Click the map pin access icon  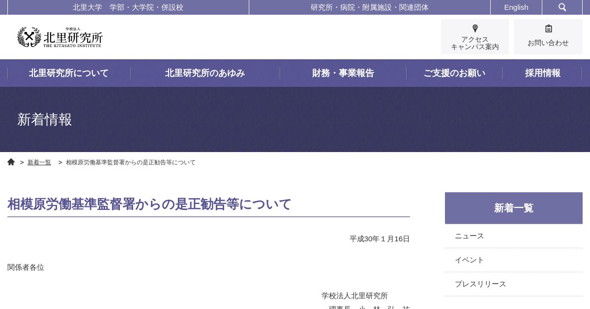coord(475,28)
